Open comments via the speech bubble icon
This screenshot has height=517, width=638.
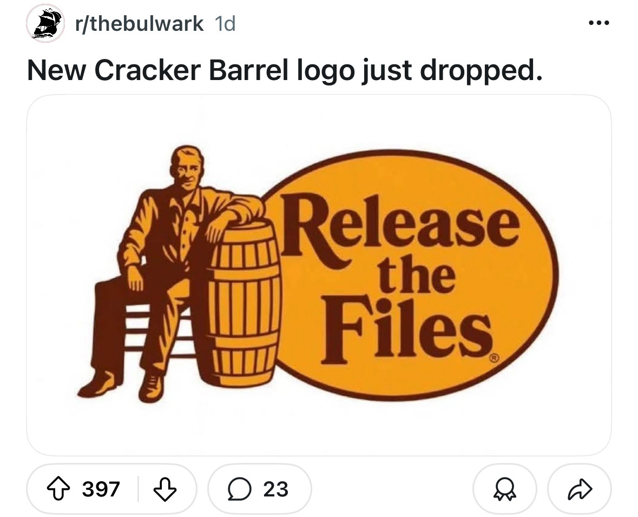pyautogui.click(x=239, y=488)
